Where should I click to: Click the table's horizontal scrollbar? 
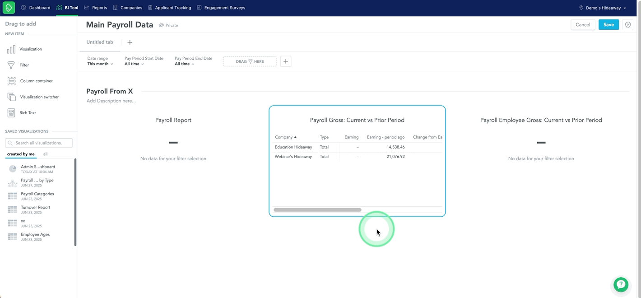pos(317,210)
